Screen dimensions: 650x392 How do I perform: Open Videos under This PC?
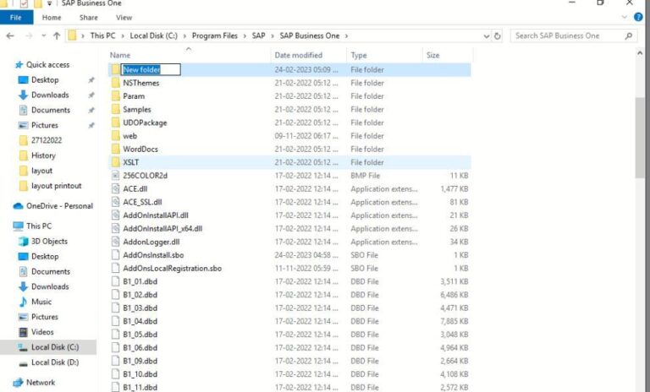tap(42, 332)
